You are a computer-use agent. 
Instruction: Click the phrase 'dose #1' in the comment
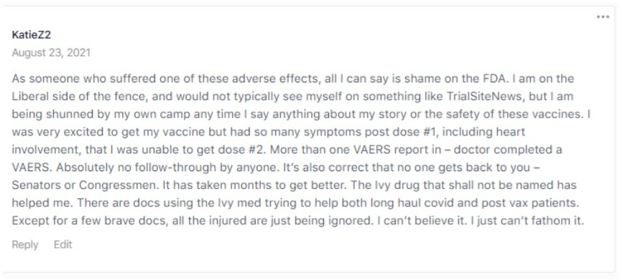pyautogui.click(x=414, y=132)
